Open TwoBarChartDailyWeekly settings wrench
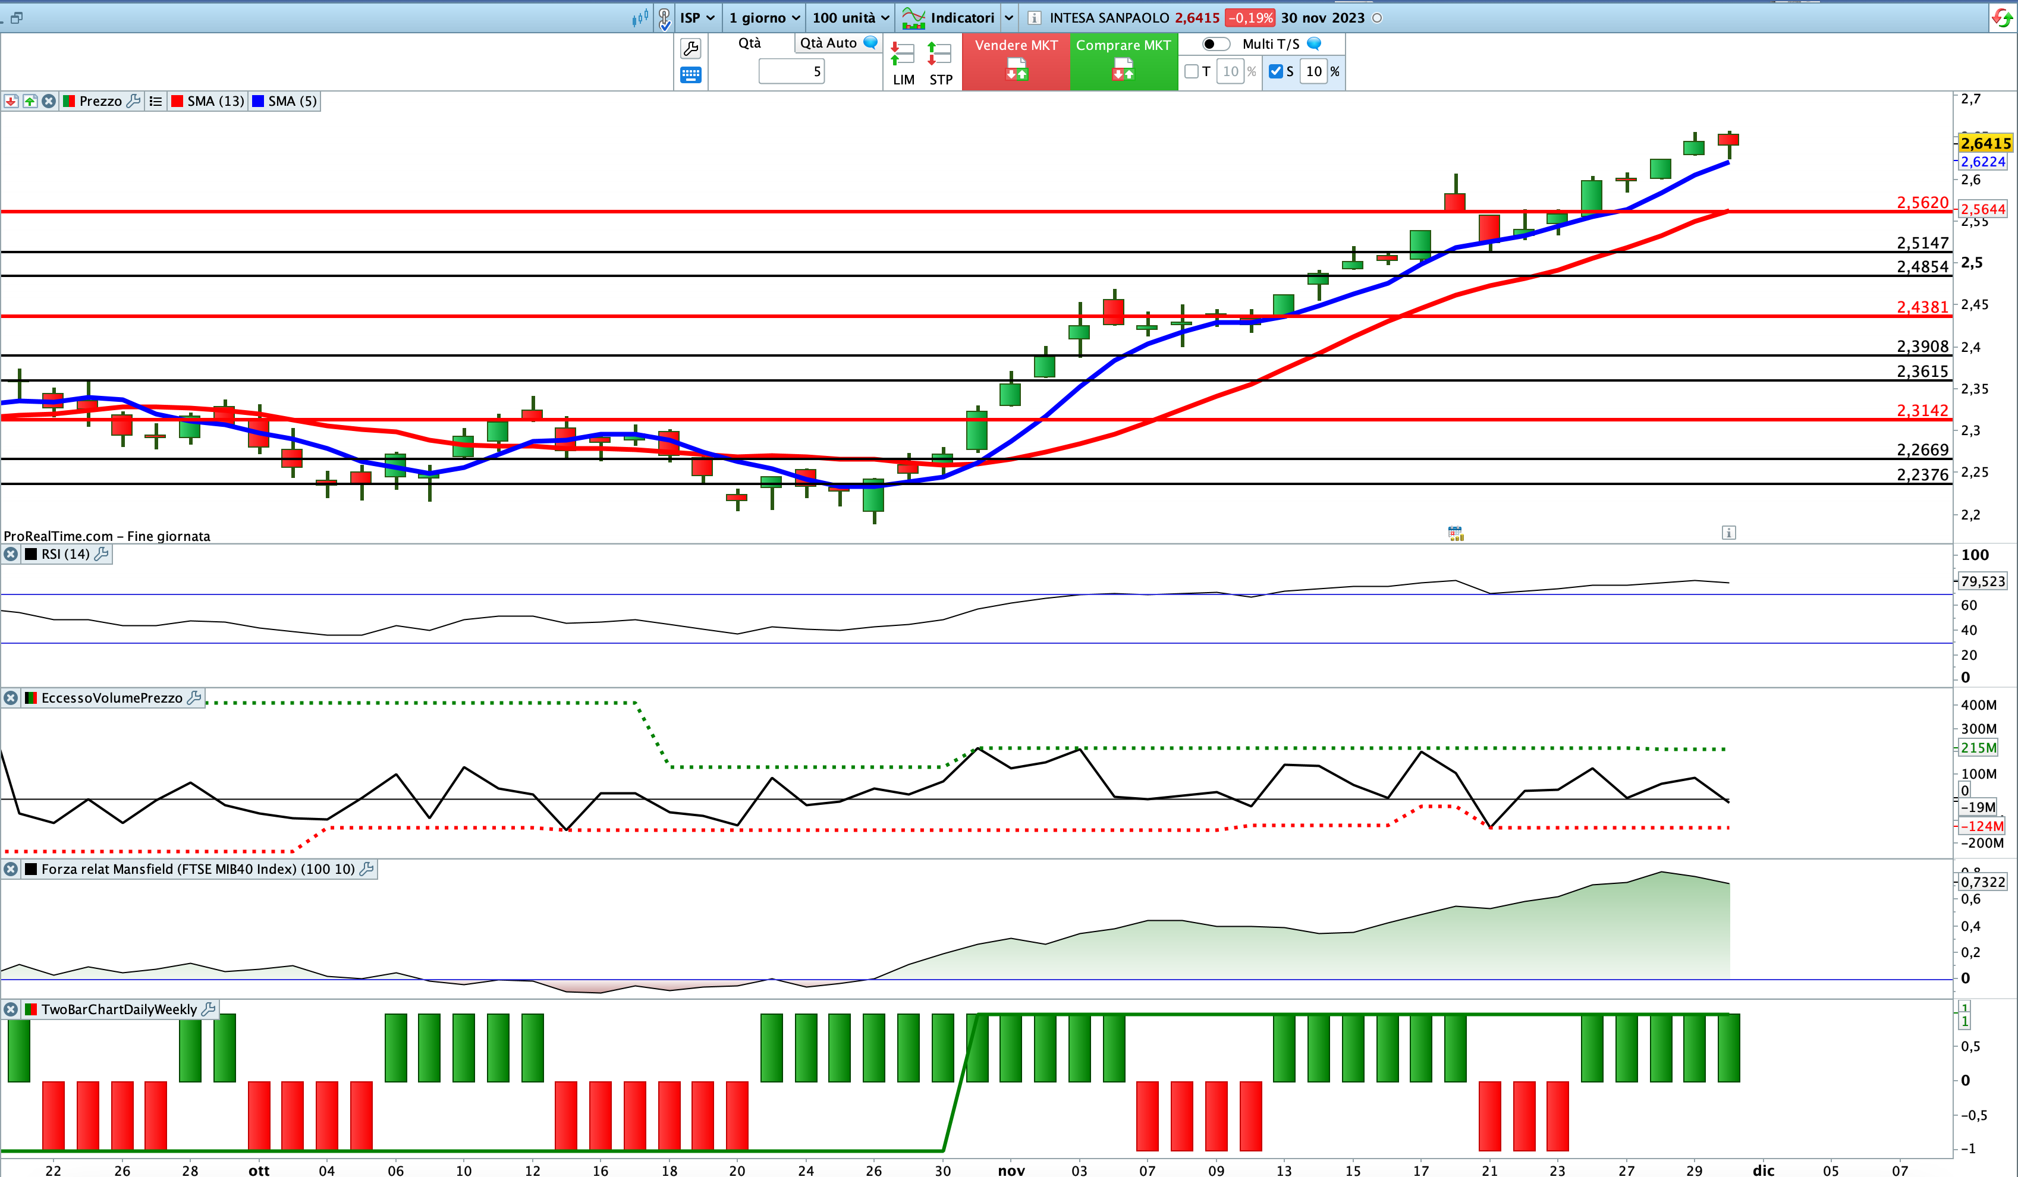This screenshot has height=1177, width=2018. point(208,1009)
